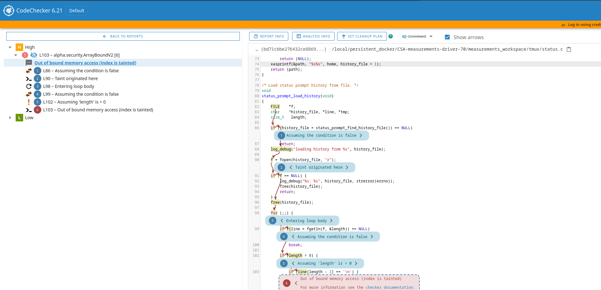Go to next step from Taint originated bubble
Viewport: 601px width, 290px height.
pos(347,167)
